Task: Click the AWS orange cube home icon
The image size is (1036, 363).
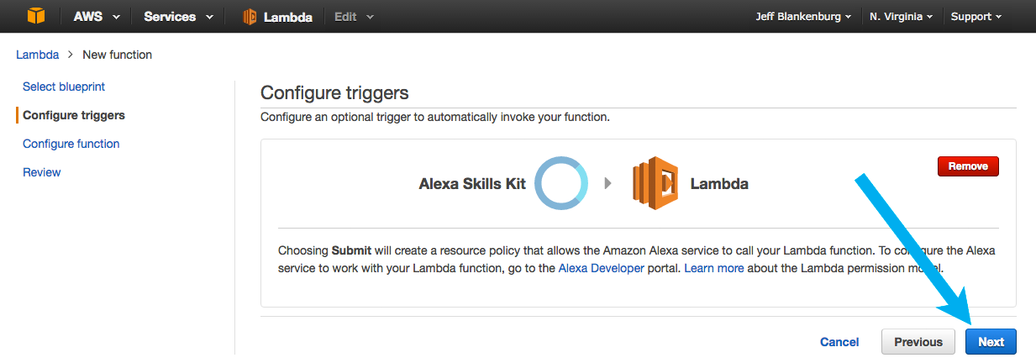Action: pyautogui.click(x=36, y=16)
